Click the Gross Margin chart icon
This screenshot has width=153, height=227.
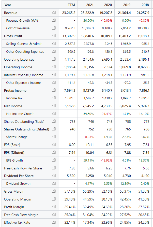[54, 191]
